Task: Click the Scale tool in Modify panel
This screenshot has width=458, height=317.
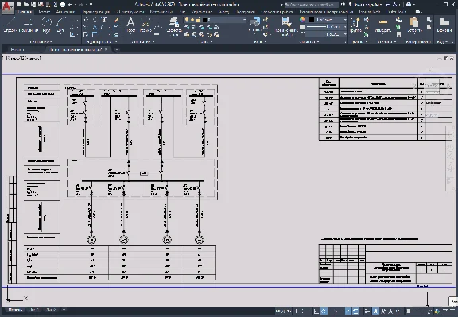Action: [95, 34]
